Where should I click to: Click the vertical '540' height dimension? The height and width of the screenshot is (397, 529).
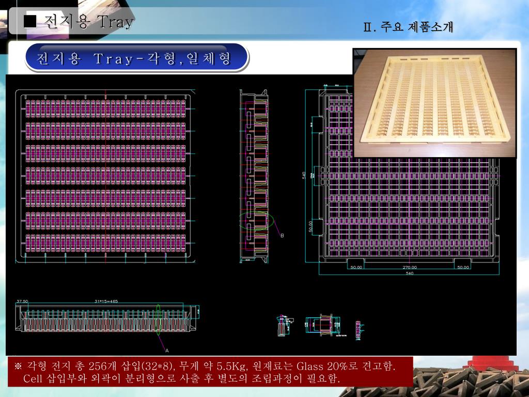pyautogui.click(x=304, y=175)
